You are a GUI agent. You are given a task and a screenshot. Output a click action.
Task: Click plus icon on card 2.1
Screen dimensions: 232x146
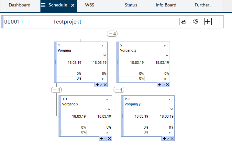pos(165,138)
